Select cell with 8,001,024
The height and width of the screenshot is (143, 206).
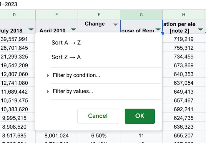coord(57,136)
